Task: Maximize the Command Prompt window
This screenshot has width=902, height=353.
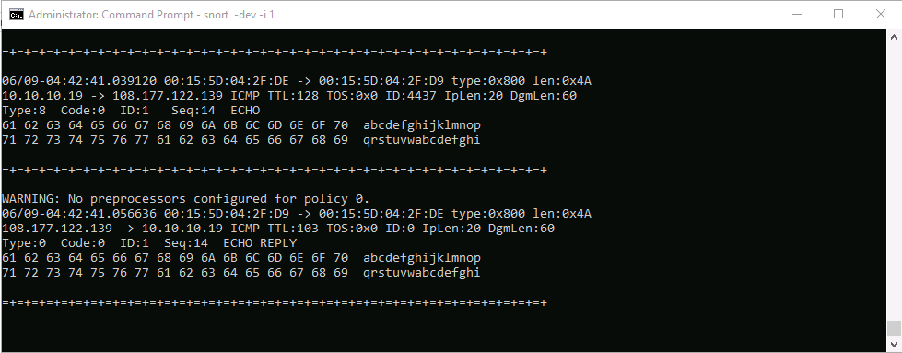Action: (x=838, y=15)
